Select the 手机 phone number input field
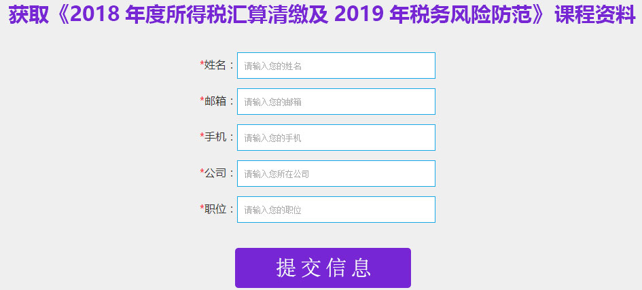Viewport: 642px width, 290px height. click(x=336, y=137)
